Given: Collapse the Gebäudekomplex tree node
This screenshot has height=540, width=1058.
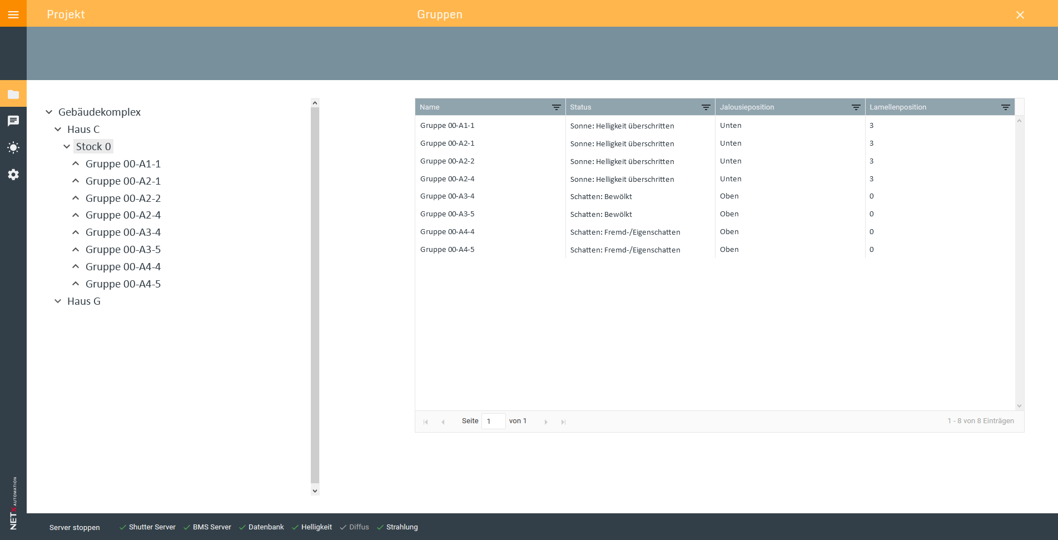Looking at the screenshot, I should point(49,112).
